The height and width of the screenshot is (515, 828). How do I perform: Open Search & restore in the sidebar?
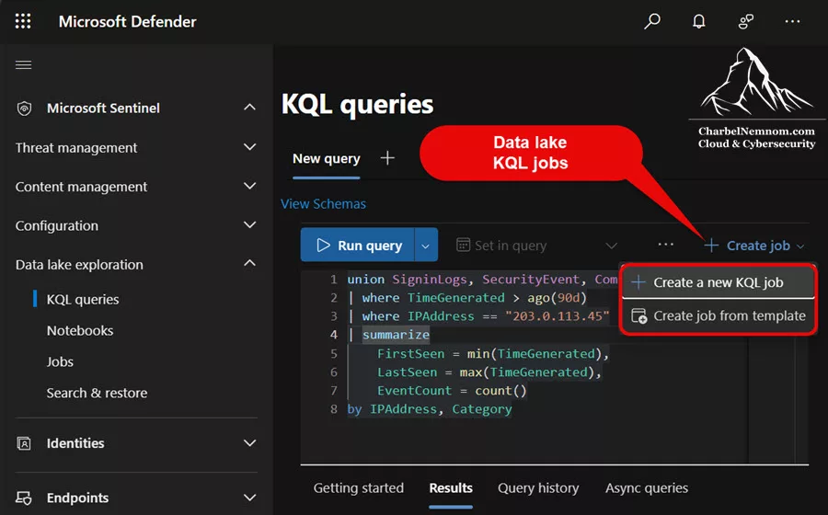(x=97, y=393)
